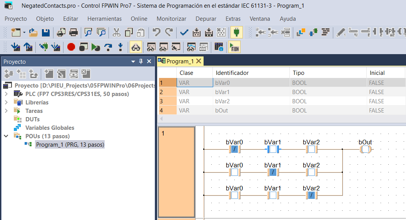Toggle the Proyecto panel pin
406x220 pixels.
[141, 61]
